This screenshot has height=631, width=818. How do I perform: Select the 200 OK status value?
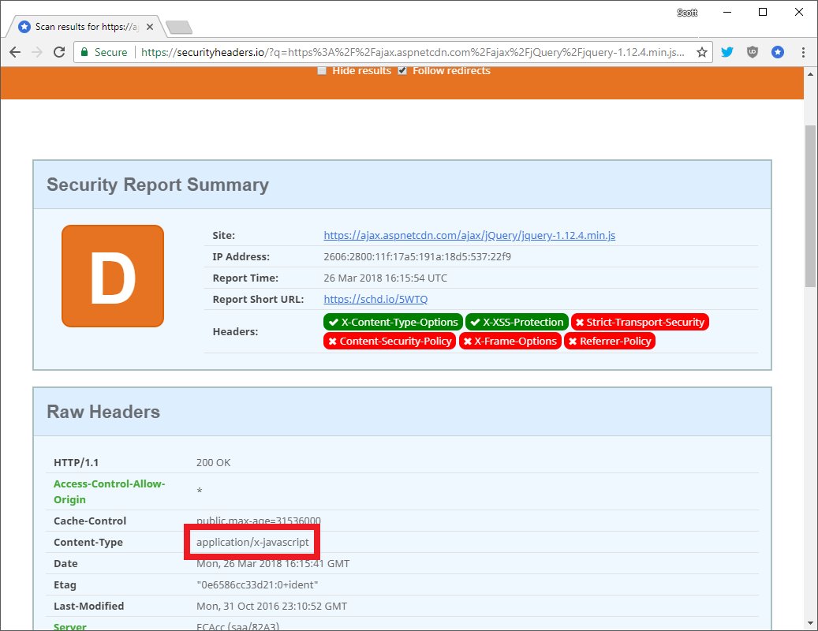pyautogui.click(x=213, y=462)
